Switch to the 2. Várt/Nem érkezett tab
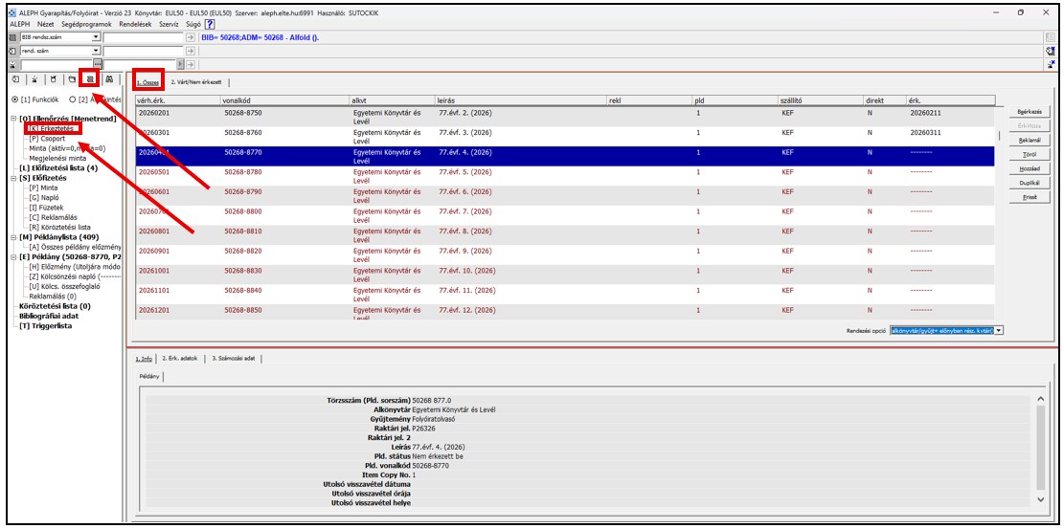 196,82
